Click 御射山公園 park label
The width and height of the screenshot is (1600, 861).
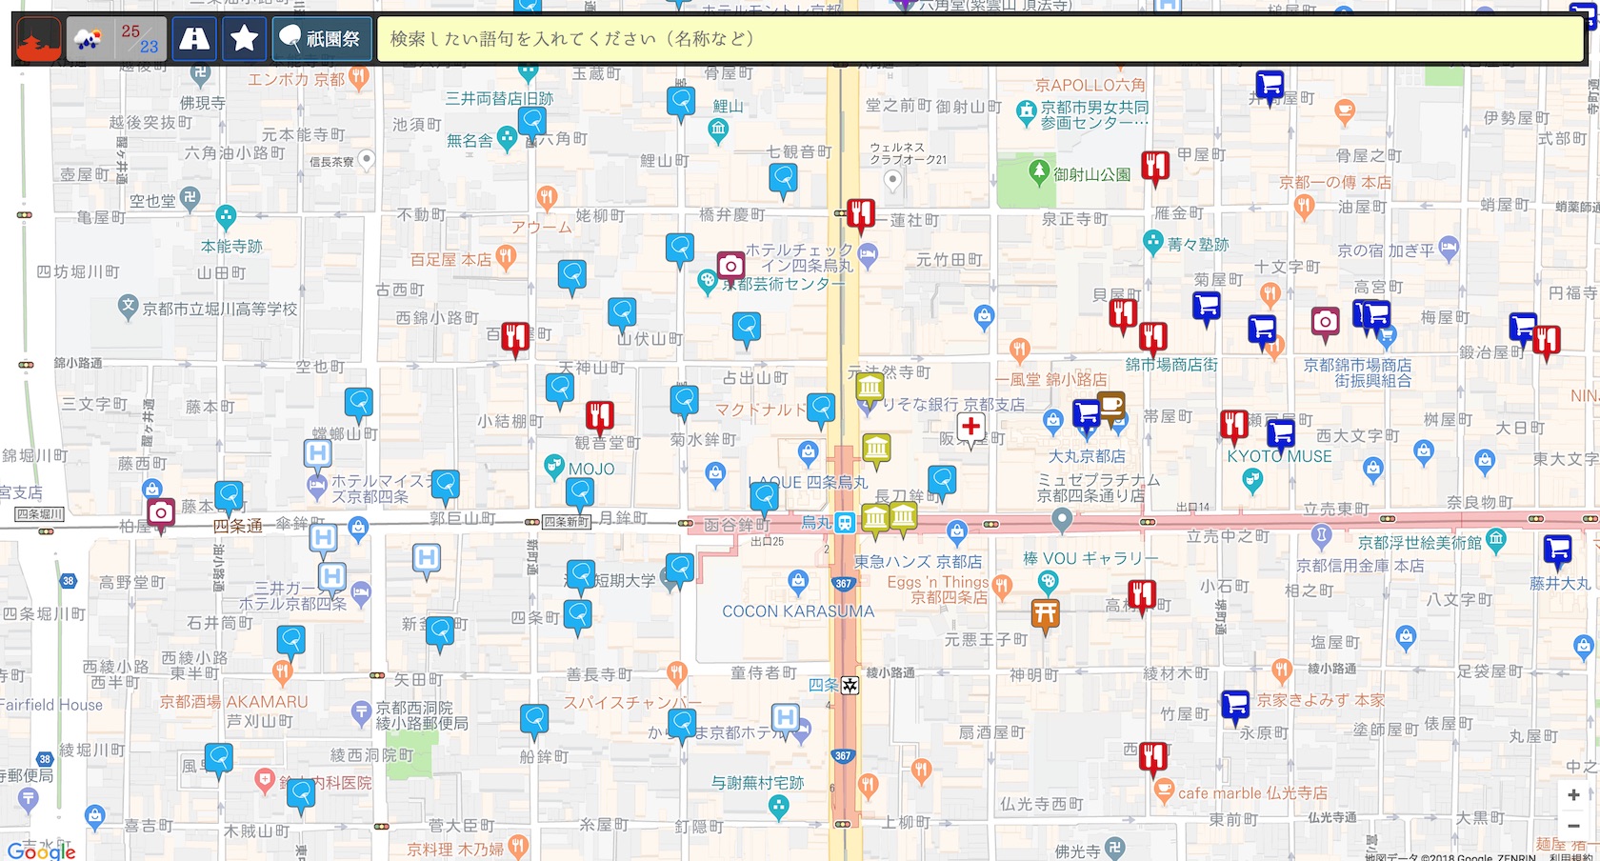[1091, 174]
